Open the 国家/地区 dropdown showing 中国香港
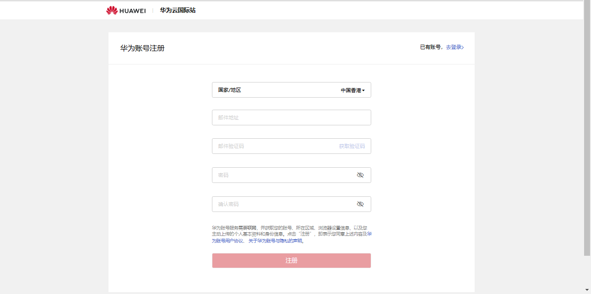Viewport: 591px width, 294px height. tap(291, 90)
